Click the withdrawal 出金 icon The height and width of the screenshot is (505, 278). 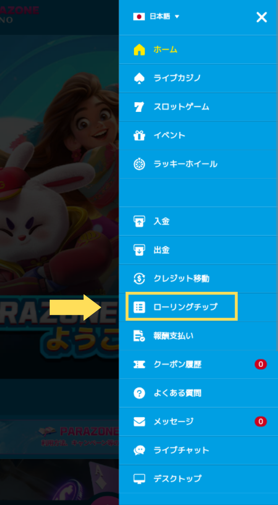pos(139,250)
